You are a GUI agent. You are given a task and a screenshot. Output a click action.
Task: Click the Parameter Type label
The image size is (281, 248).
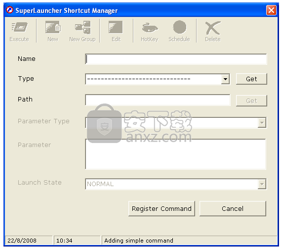tap(43, 121)
